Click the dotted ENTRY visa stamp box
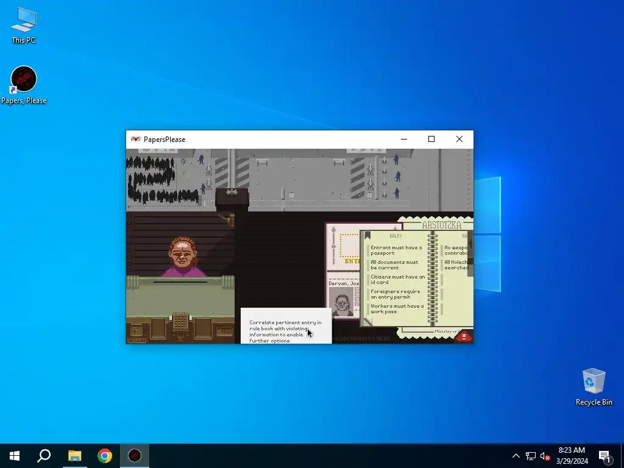624x468 pixels. pyautogui.click(x=349, y=246)
